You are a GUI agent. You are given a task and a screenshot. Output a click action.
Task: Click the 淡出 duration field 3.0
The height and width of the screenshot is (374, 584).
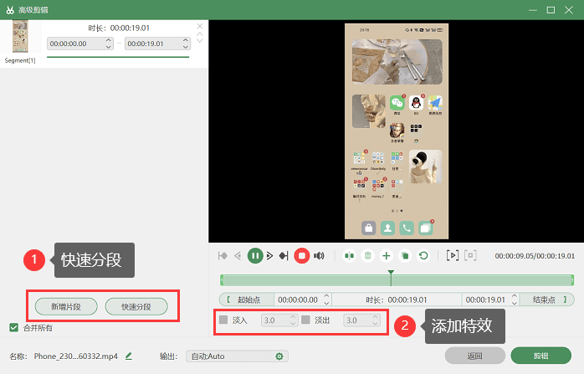pyautogui.click(x=361, y=320)
